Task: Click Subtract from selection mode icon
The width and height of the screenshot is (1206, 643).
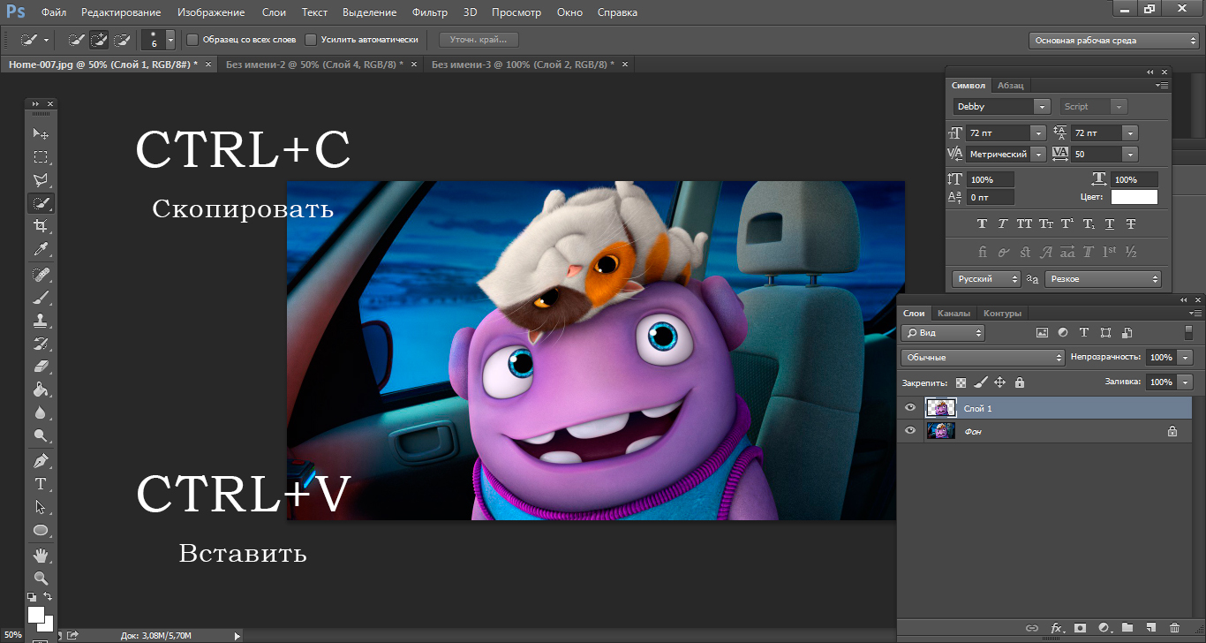Action: point(123,40)
